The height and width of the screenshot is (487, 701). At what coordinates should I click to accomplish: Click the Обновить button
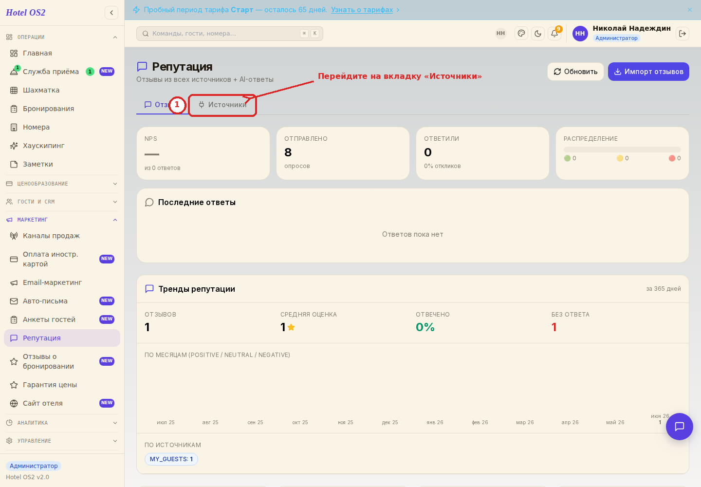(575, 72)
